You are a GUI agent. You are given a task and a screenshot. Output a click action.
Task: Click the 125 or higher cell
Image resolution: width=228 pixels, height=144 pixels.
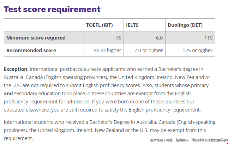coord(190,50)
